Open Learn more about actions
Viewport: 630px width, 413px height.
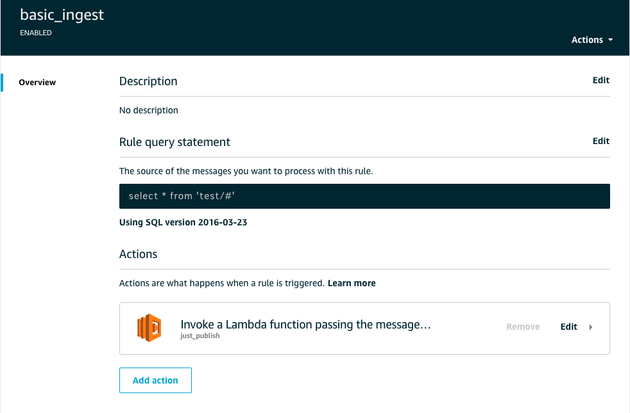pos(352,282)
